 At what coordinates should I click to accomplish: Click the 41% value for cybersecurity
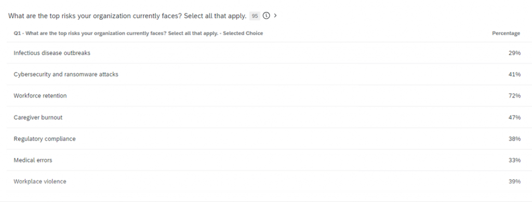pyautogui.click(x=514, y=74)
